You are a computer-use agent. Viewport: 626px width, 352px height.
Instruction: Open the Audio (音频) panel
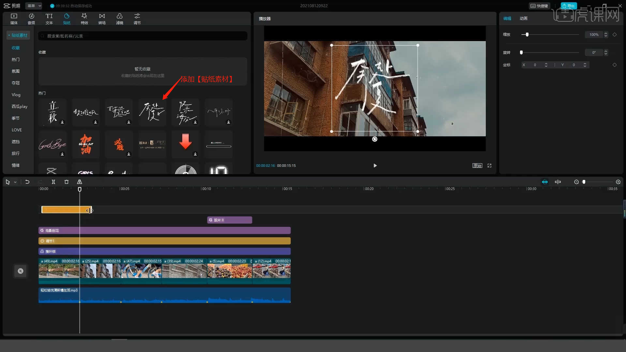[x=31, y=19]
